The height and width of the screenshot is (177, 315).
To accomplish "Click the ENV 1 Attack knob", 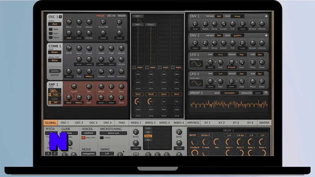I will pyautogui.click(x=205, y=24).
